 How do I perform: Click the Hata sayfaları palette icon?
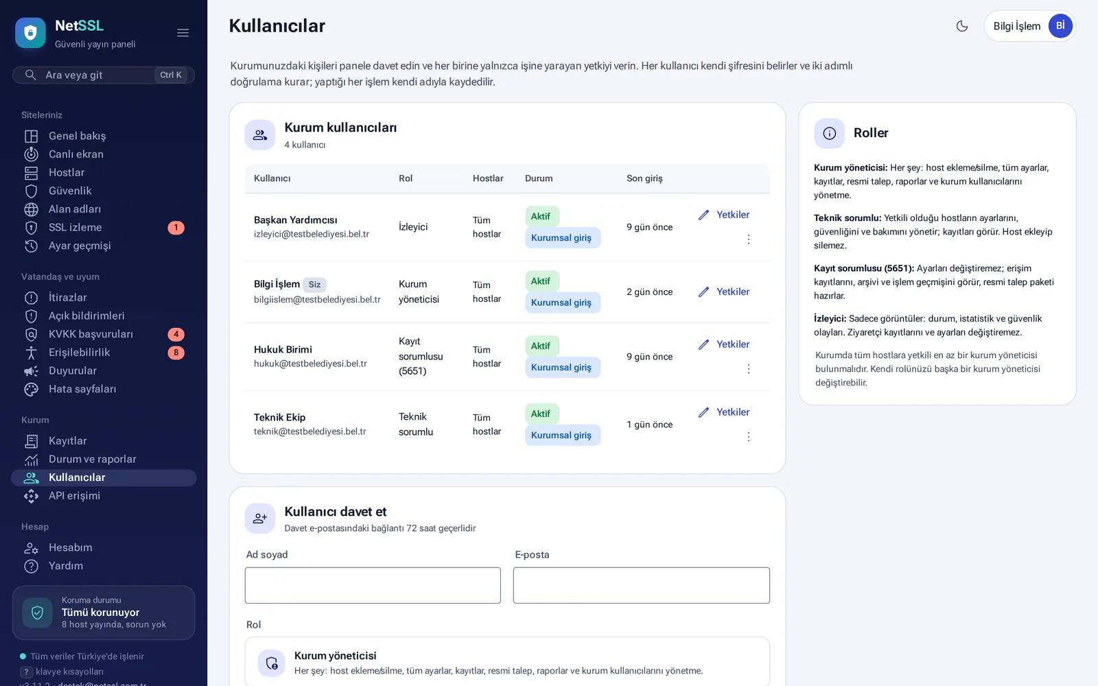(32, 389)
